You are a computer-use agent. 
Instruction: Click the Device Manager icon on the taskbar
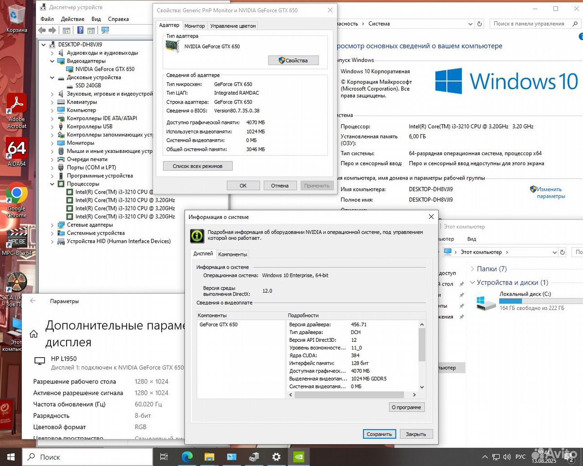tap(254, 457)
